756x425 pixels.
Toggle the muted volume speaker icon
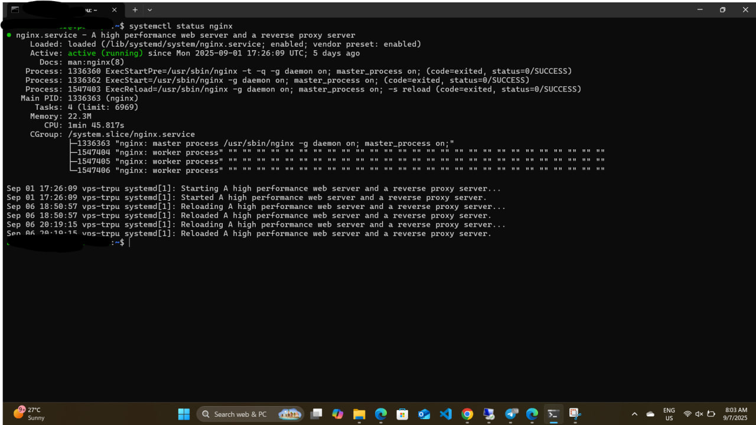click(699, 414)
